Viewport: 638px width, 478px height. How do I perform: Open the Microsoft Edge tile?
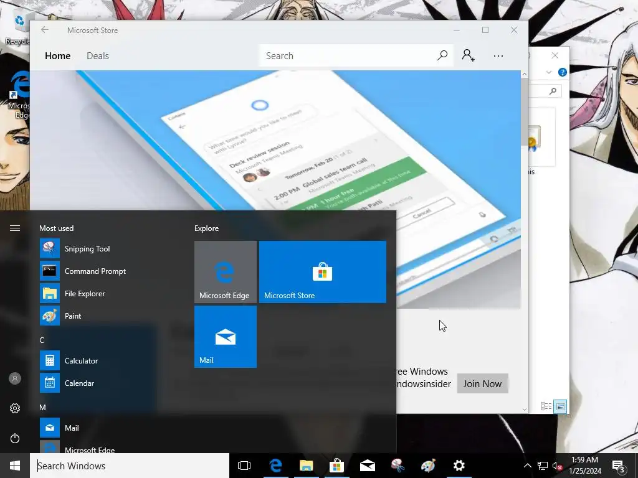(x=226, y=272)
